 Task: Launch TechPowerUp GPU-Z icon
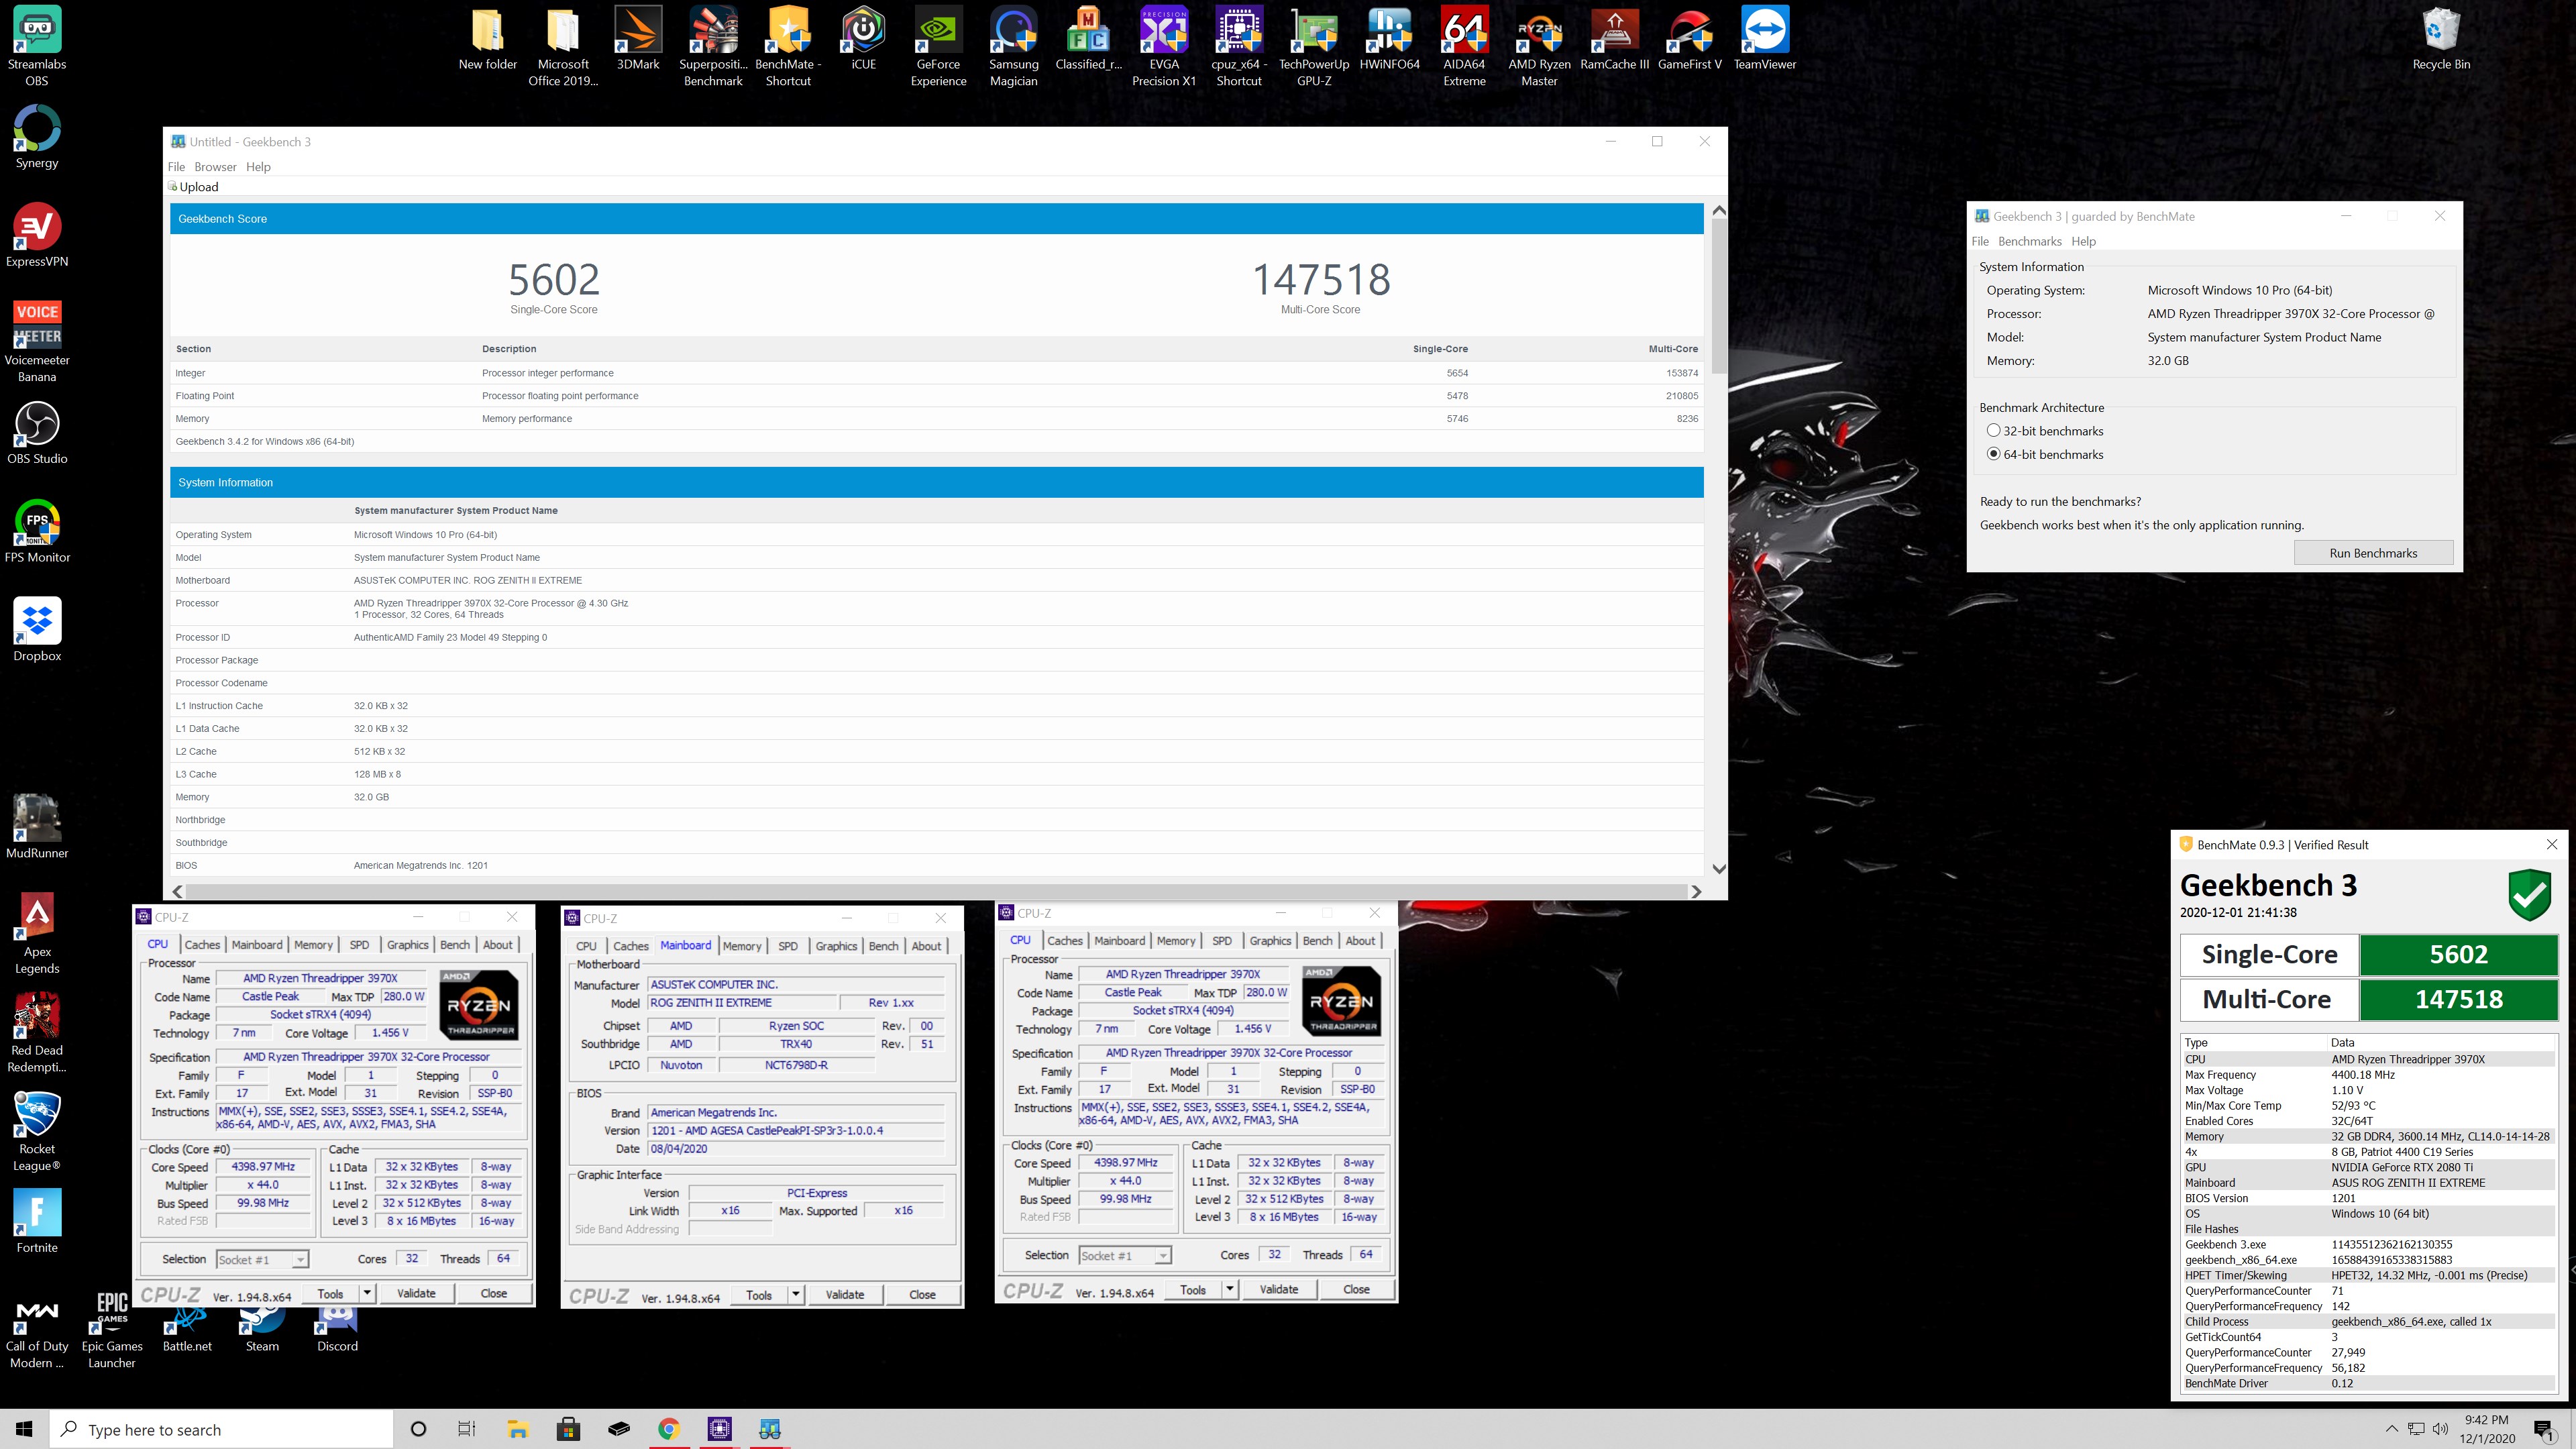click(1314, 45)
